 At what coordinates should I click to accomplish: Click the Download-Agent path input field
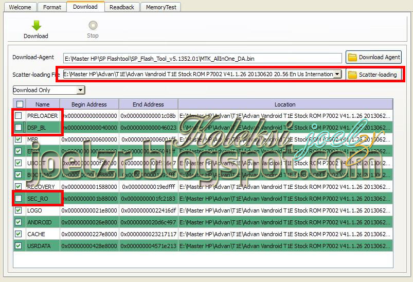[x=202, y=59]
